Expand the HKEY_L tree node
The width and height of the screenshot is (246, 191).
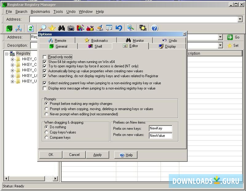coord(12,76)
